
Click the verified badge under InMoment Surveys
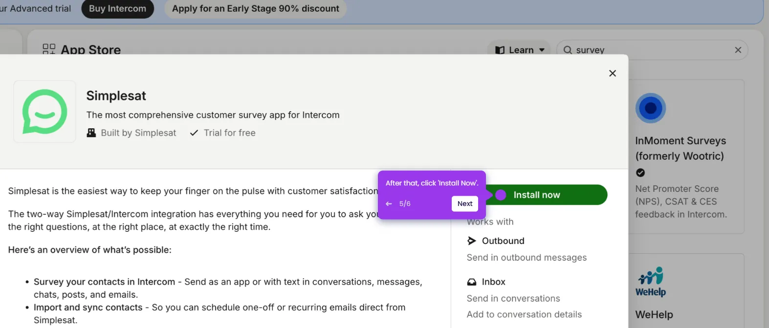click(x=640, y=173)
